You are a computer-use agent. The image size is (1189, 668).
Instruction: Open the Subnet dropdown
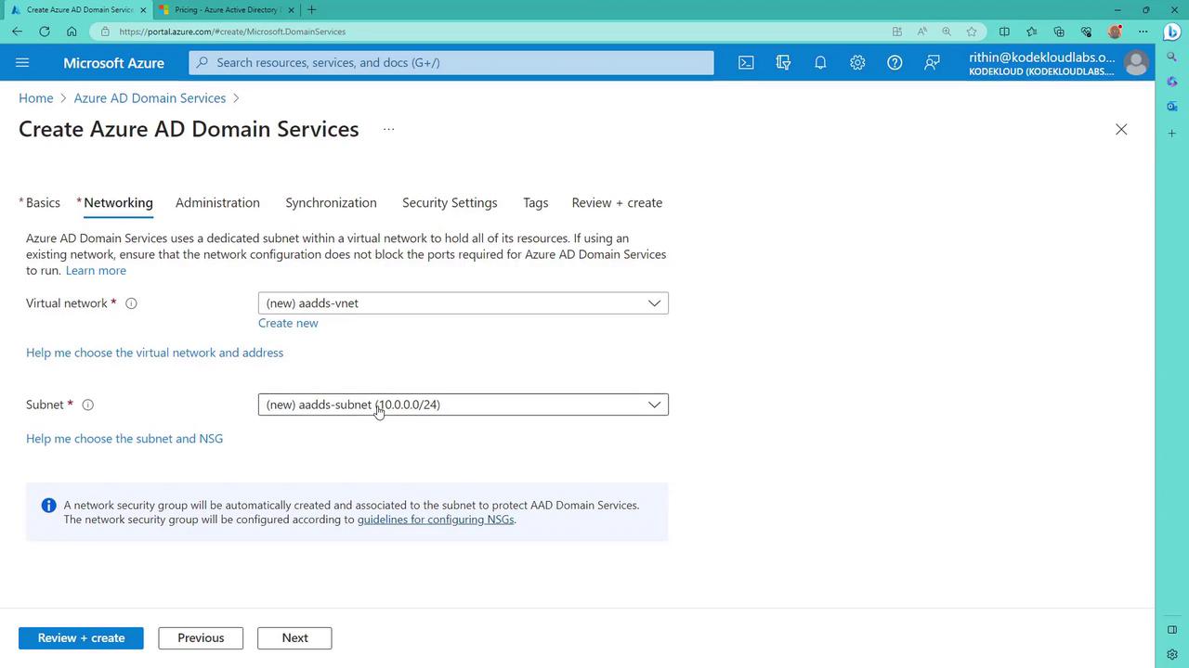(x=464, y=405)
